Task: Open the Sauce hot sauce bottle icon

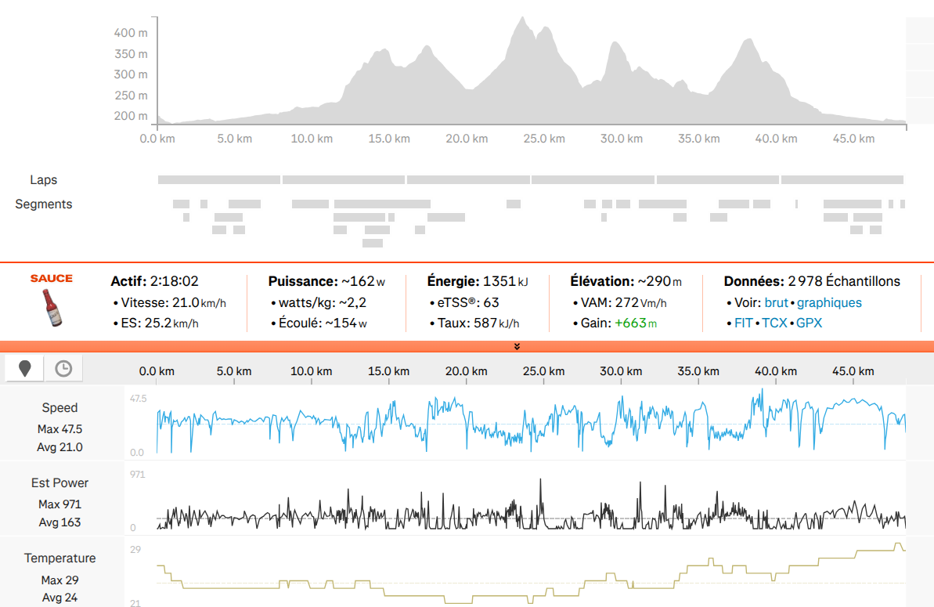Action: (52, 307)
